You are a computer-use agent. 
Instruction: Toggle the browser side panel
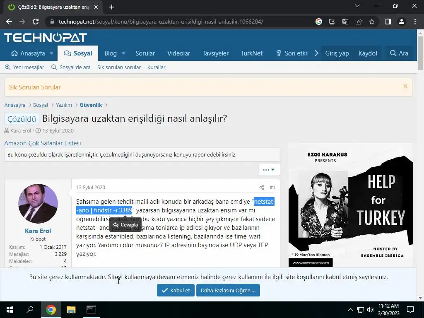coord(388,22)
